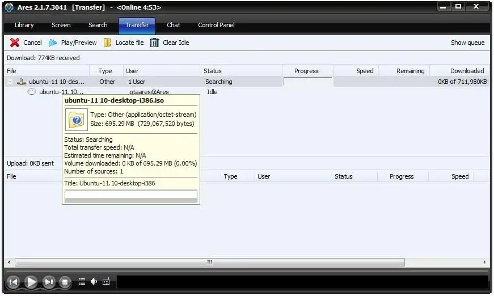Click the volume speaker icon
Screen dimensions: 494x296
(94, 281)
